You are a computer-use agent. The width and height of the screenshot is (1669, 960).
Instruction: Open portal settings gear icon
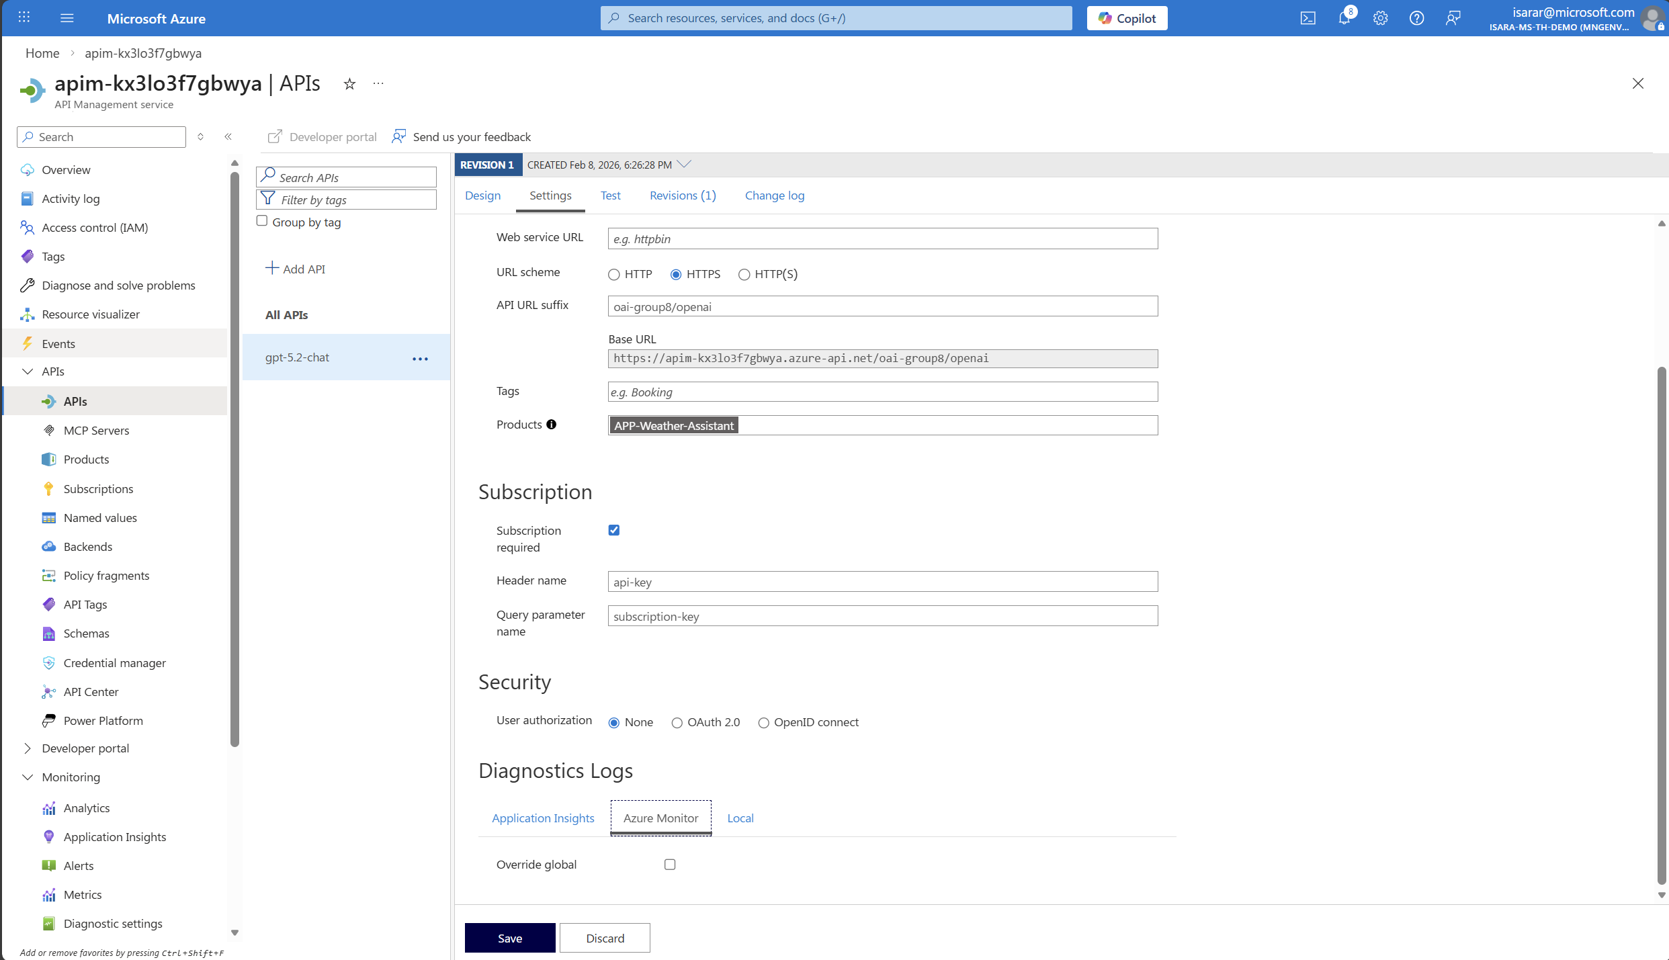click(x=1380, y=18)
